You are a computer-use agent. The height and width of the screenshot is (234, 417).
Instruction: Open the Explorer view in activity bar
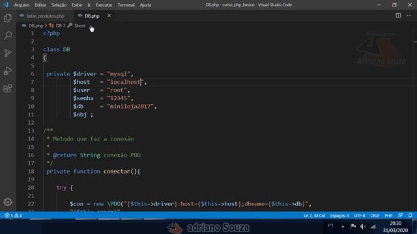click(8, 18)
